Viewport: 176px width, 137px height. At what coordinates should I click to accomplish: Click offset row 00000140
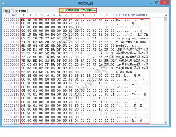[x=11, y=94]
